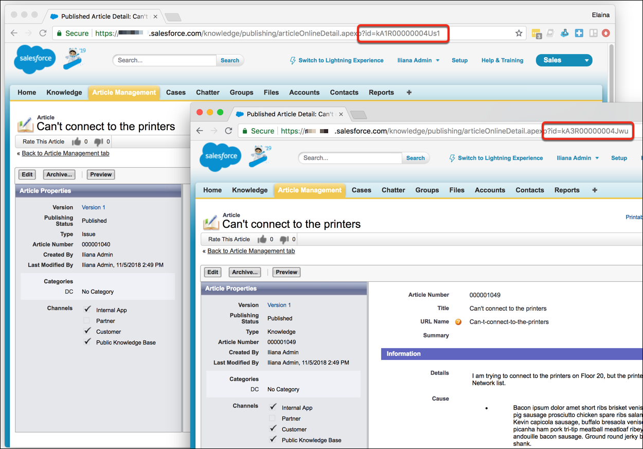
Task: Open the Reports tab in back window
Action: [381, 93]
